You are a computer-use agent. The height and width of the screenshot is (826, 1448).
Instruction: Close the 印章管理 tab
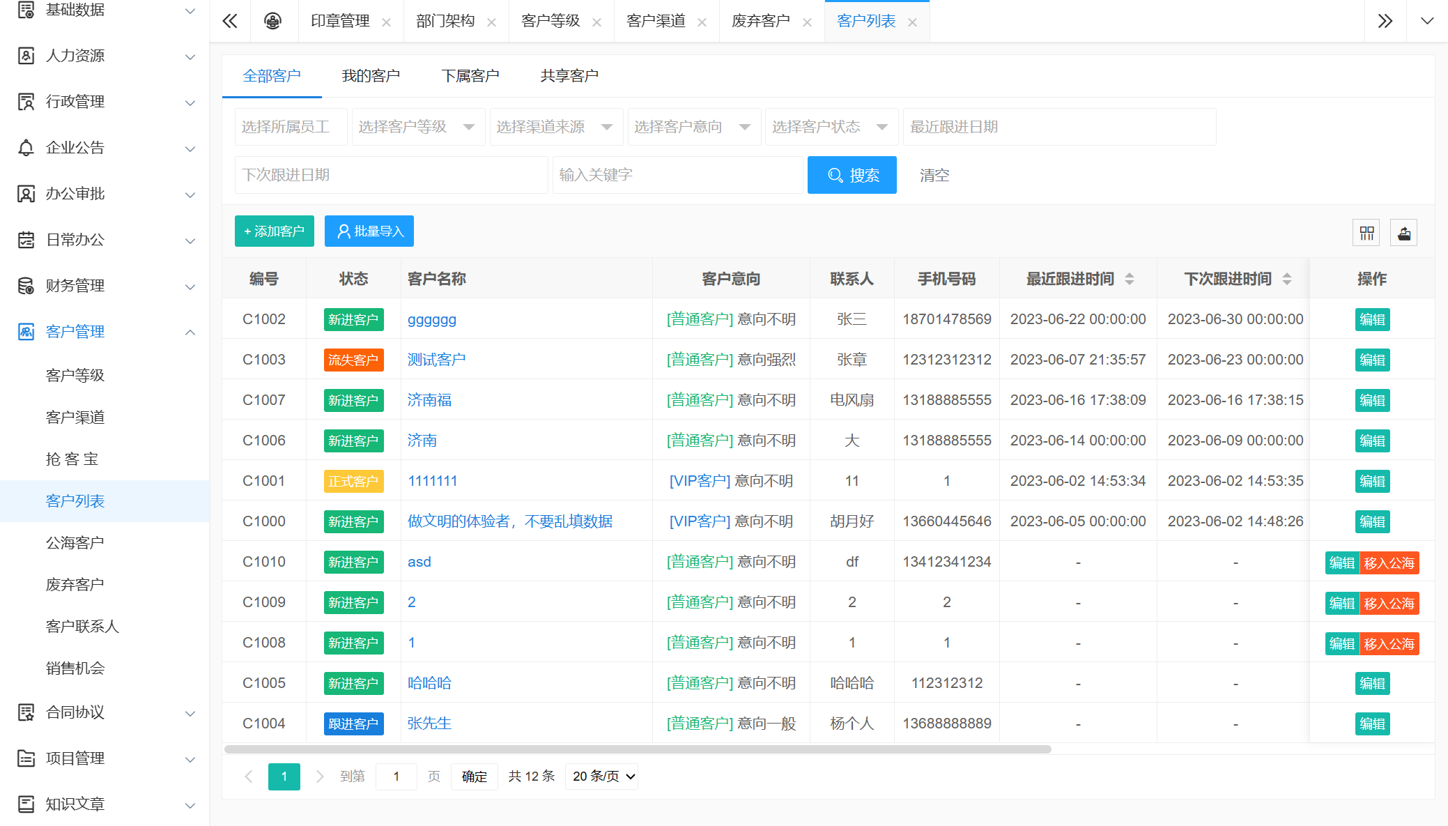click(386, 22)
